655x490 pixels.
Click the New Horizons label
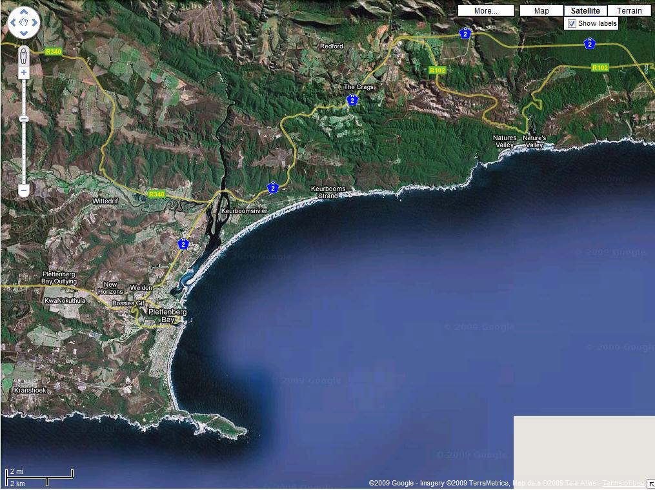click(110, 288)
